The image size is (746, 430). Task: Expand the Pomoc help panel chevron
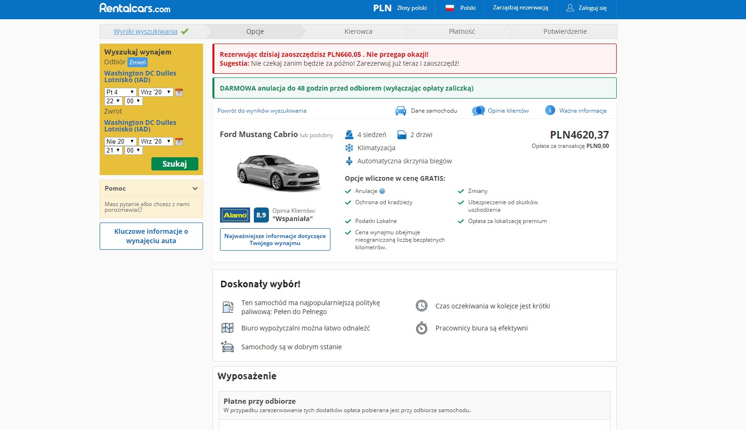[195, 188]
